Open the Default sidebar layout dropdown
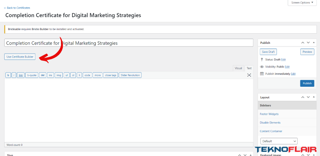 [279, 141]
